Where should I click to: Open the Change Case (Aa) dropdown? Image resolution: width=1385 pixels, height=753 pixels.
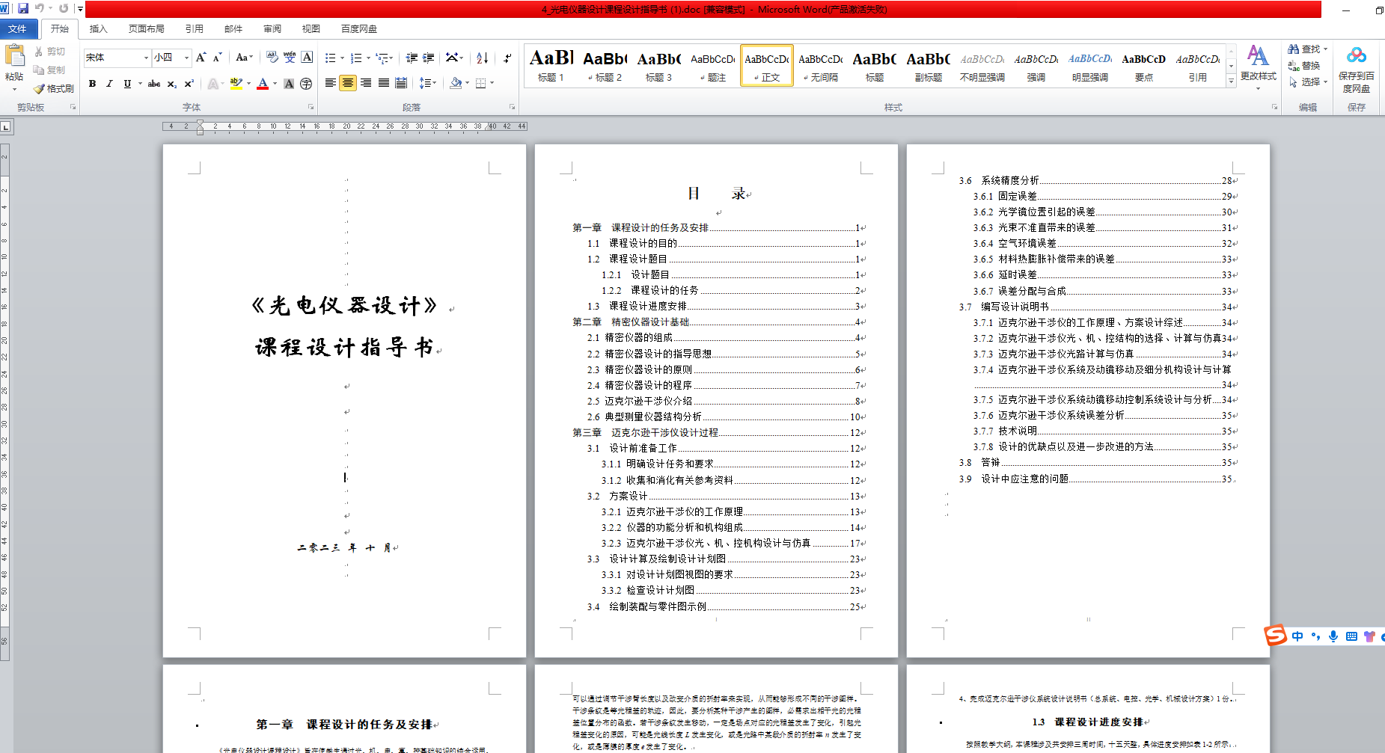(x=244, y=58)
